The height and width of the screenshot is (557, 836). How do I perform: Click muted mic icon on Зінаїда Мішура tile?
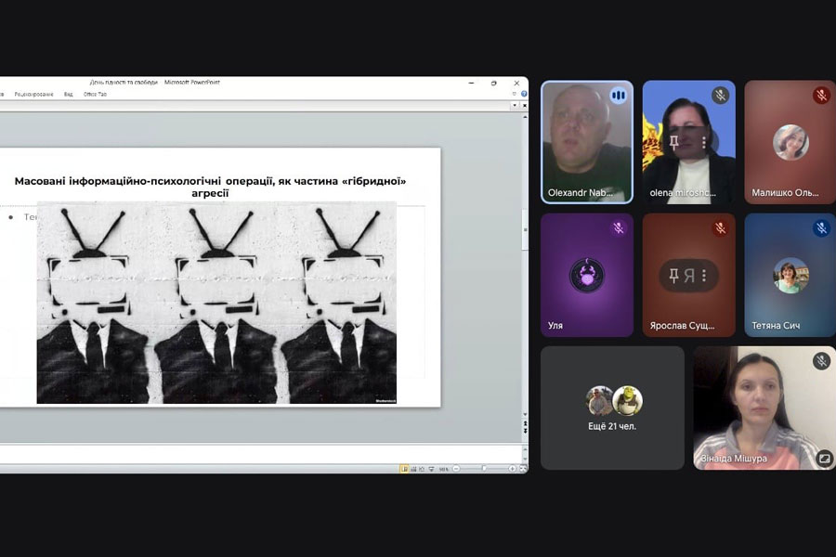[x=821, y=361]
